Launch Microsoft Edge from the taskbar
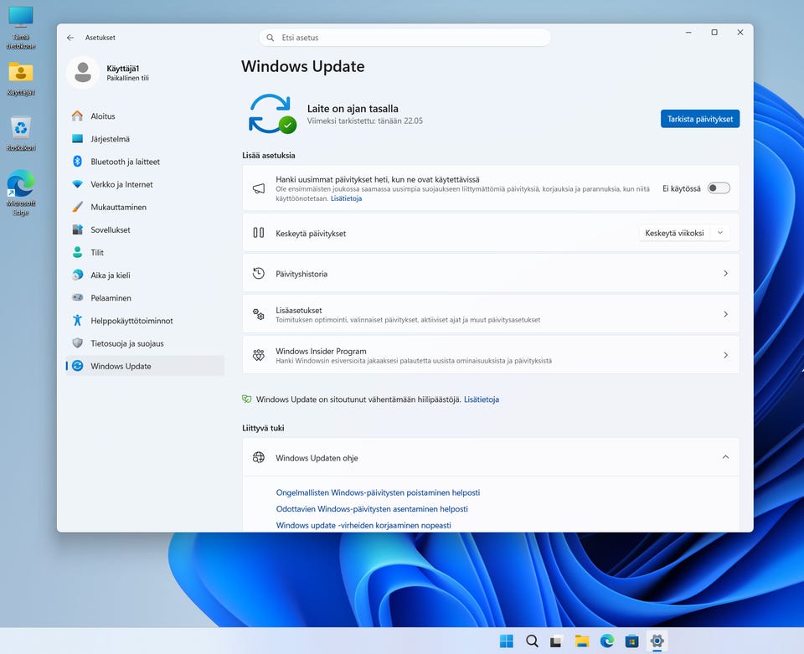 click(x=607, y=641)
